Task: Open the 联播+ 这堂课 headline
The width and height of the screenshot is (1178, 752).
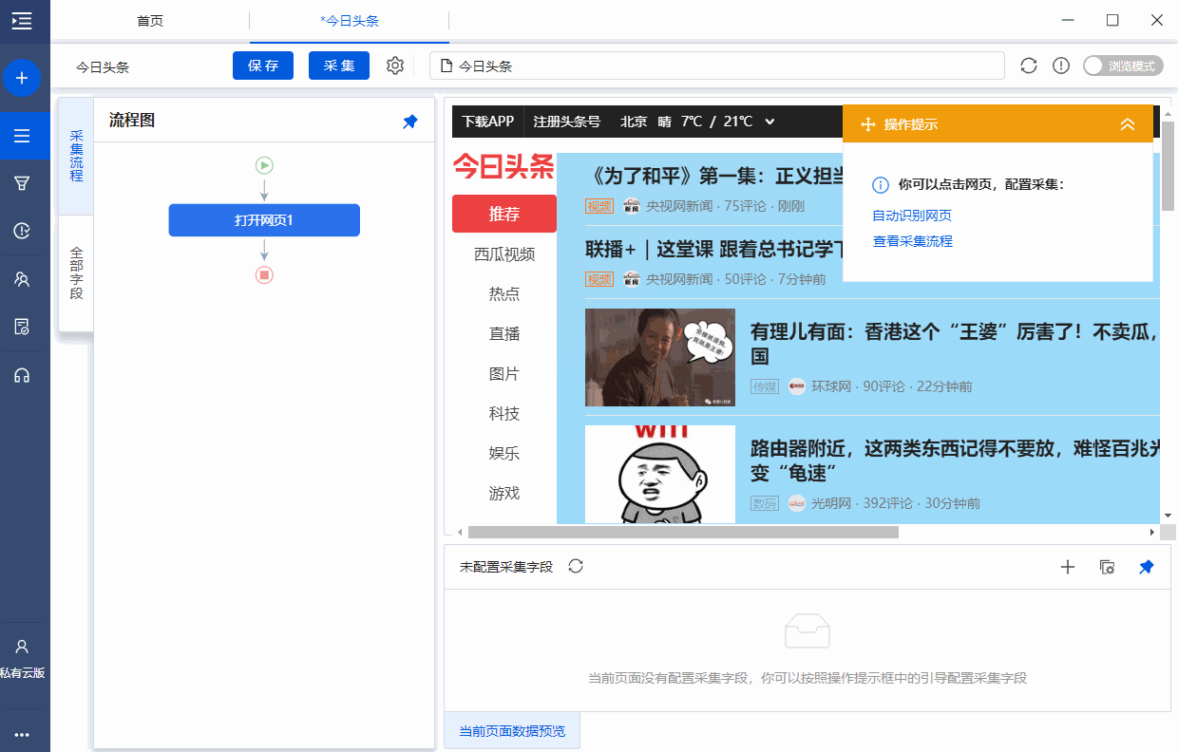Action: point(713,249)
